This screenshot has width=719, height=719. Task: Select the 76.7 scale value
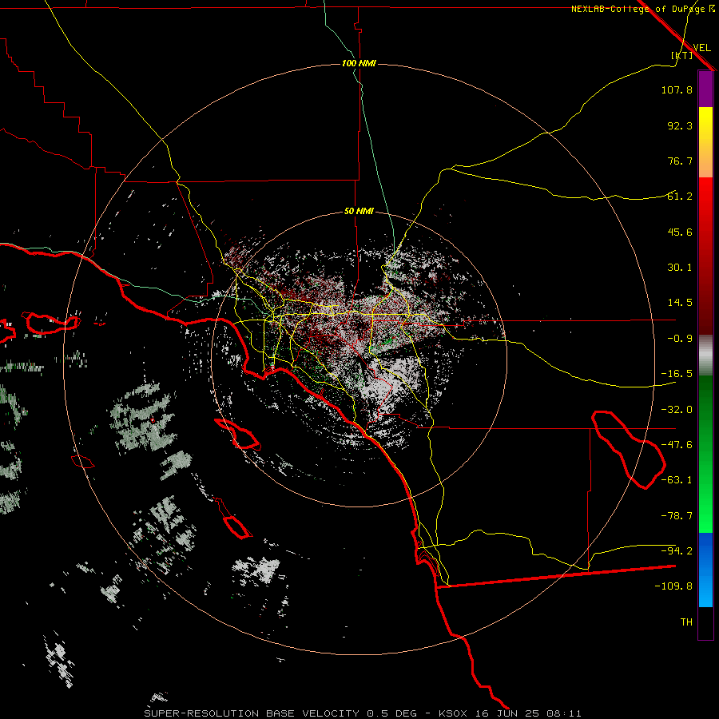680,161
